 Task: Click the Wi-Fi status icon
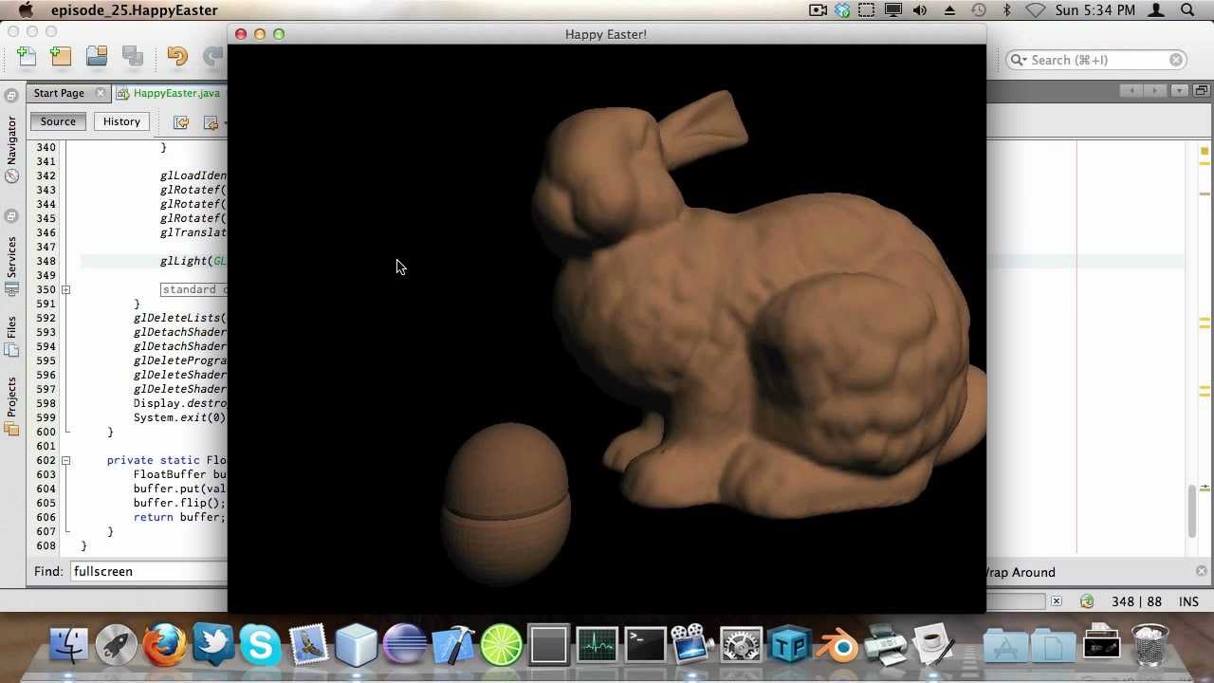(x=1035, y=10)
